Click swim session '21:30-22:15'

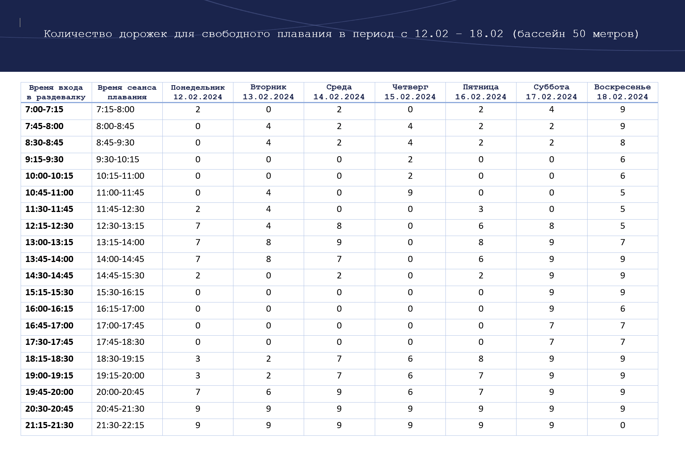pyautogui.click(x=120, y=425)
